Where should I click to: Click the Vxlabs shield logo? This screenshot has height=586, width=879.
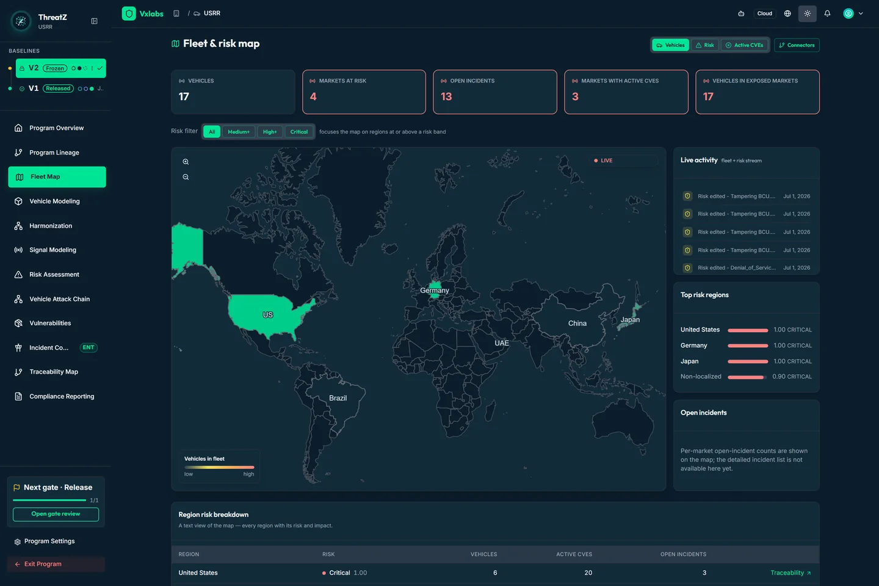point(129,13)
